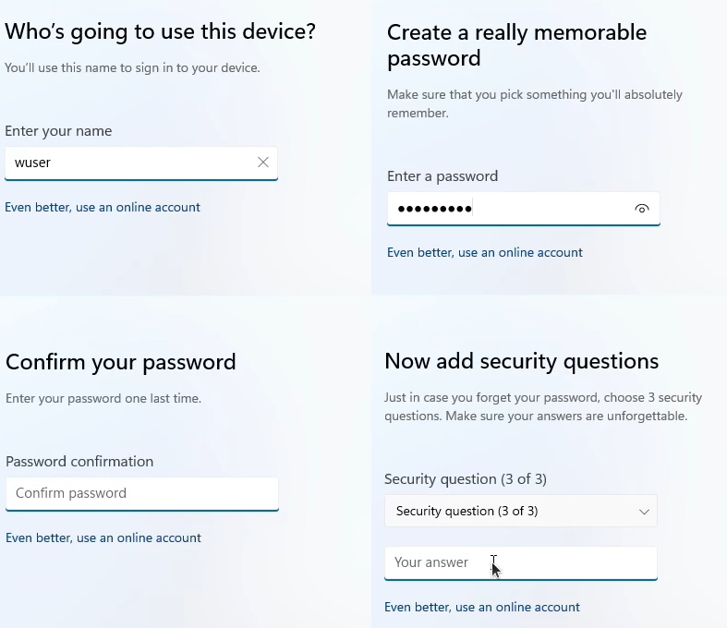The height and width of the screenshot is (628, 727).
Task: Click the "Enter your name" label
Action: point(58,131)
